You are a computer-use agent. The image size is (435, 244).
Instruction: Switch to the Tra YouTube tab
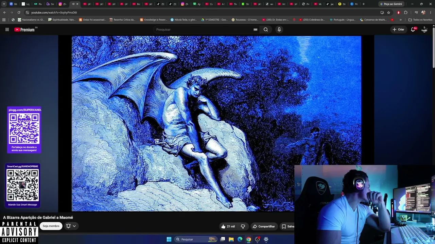(x=233, y=4)
